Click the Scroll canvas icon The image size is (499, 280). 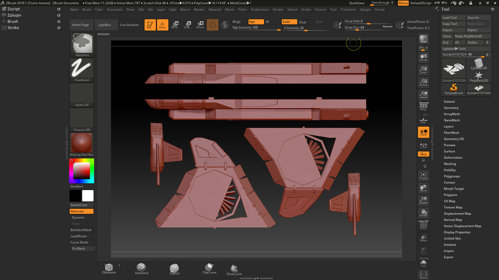point(423,57)
